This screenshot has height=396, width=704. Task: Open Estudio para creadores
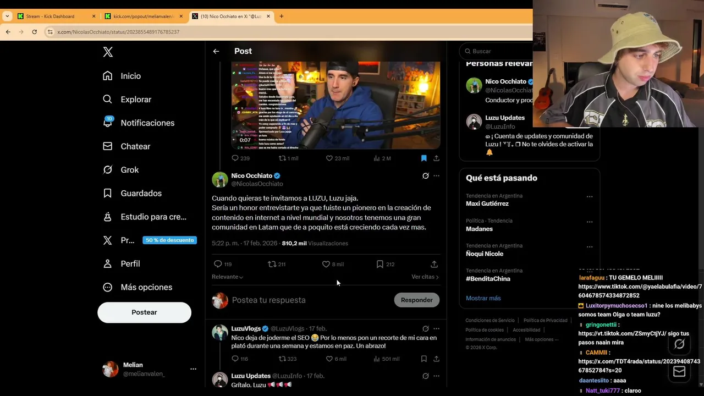tap(145, 217)
